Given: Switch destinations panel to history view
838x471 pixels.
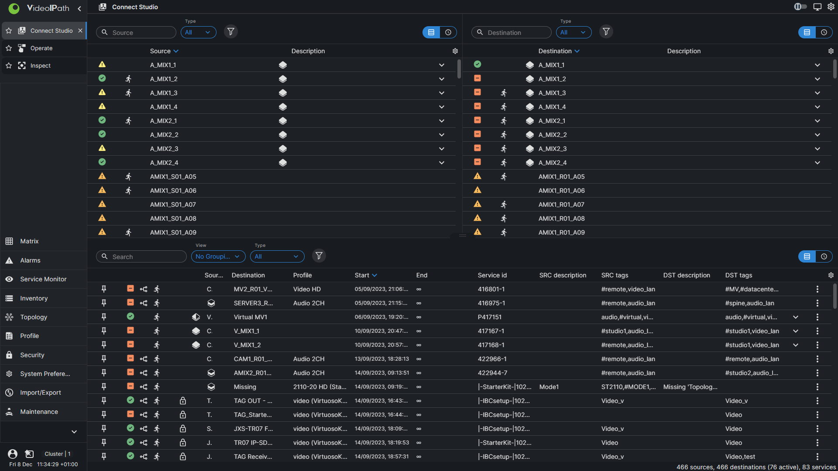Looking at the screenshot, I should (824, 32).
